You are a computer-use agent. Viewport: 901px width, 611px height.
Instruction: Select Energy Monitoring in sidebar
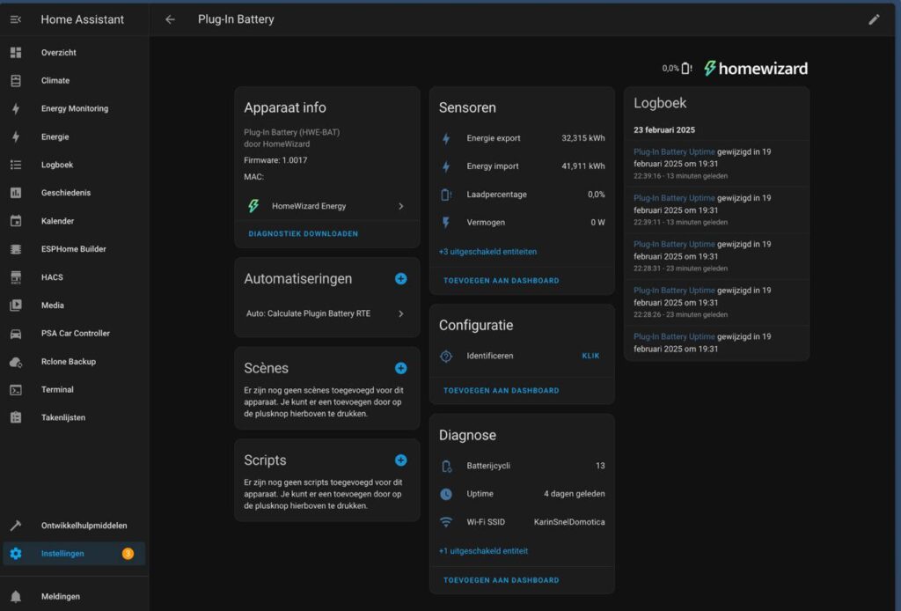click(74, 108)
